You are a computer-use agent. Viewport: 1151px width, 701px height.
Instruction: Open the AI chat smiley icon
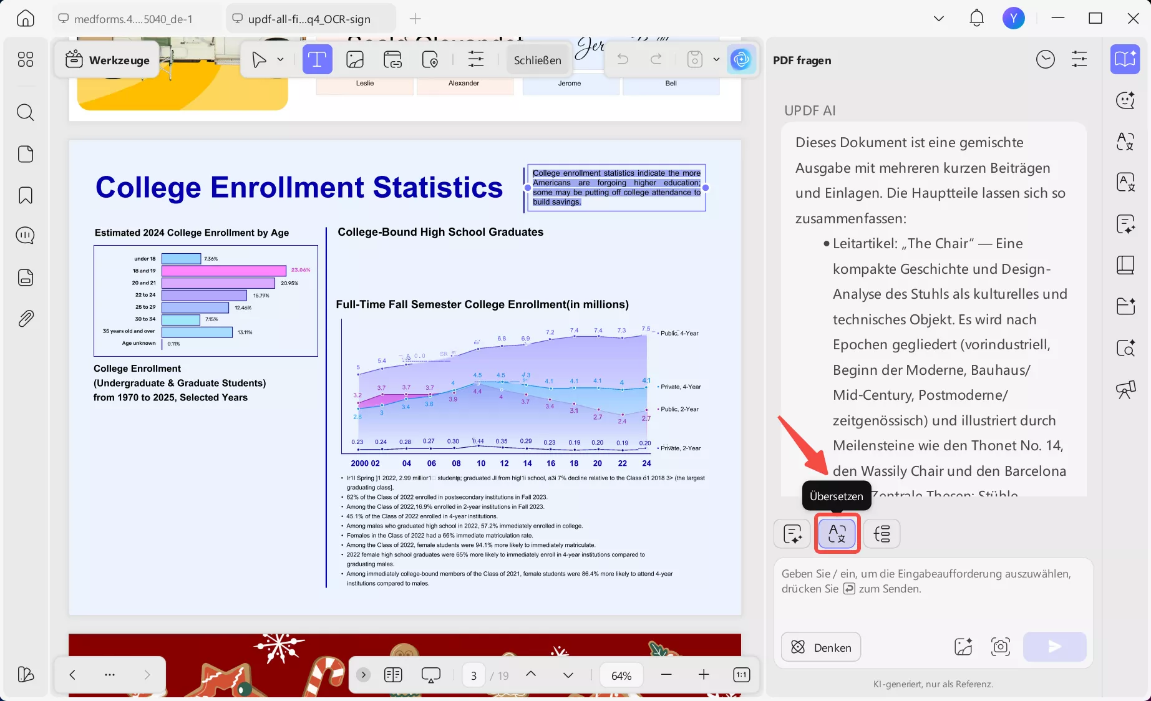tap(1125, 100)
